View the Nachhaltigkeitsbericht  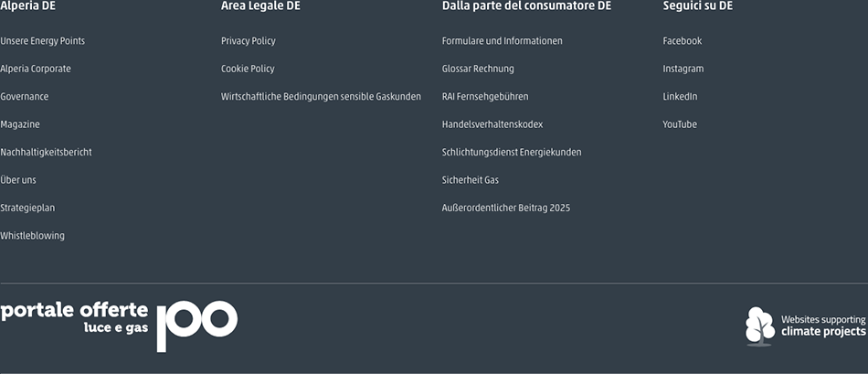click(46, 152)
